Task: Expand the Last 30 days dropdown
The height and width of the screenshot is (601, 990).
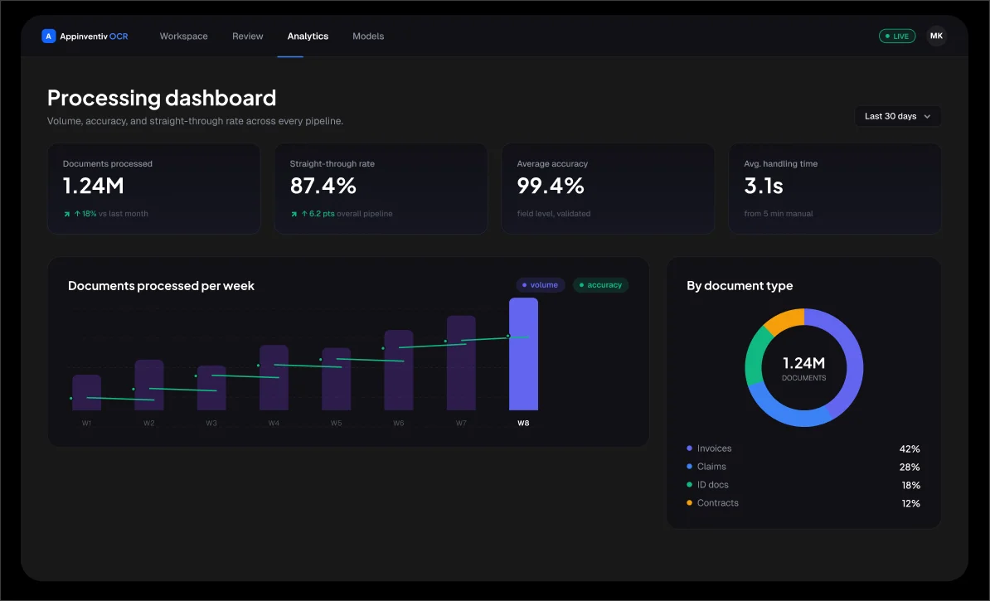Action: [897, 116]
